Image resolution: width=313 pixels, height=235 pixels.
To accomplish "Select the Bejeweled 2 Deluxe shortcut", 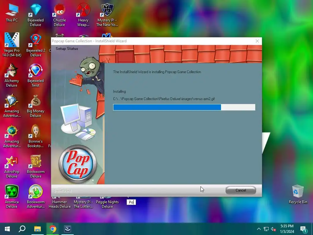I will [x=35, y=45].
